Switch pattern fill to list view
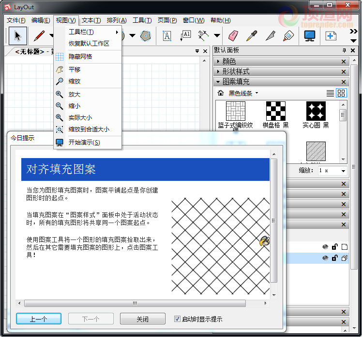The width and height of the screenshot is (362, 337). pyautogui.click(x=330, y=93)
